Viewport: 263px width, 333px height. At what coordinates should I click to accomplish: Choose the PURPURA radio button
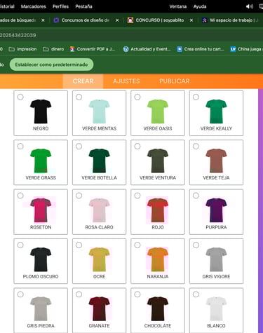[196, 196]
